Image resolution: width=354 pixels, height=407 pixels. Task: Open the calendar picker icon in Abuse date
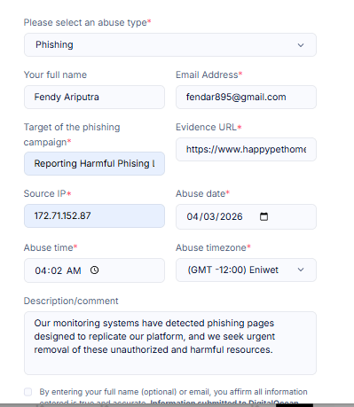point(264,216)
